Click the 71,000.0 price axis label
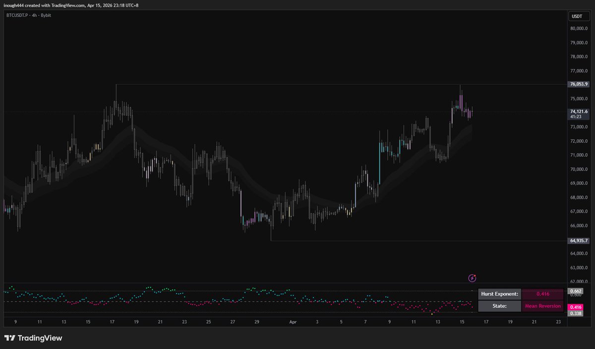 579,155
